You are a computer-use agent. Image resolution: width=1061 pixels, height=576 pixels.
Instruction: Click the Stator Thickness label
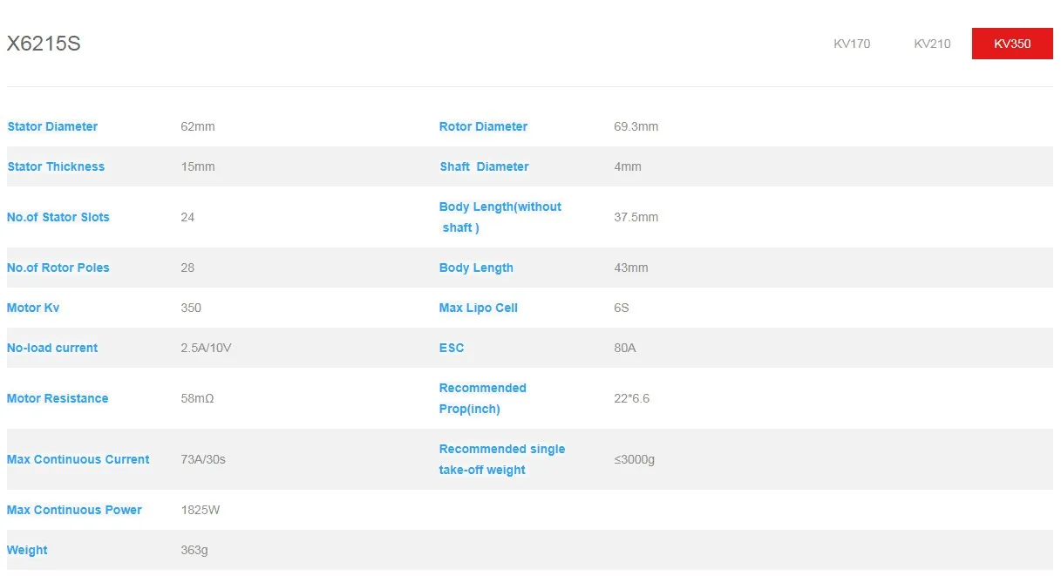pyautogui.click(x=56, y=166)
